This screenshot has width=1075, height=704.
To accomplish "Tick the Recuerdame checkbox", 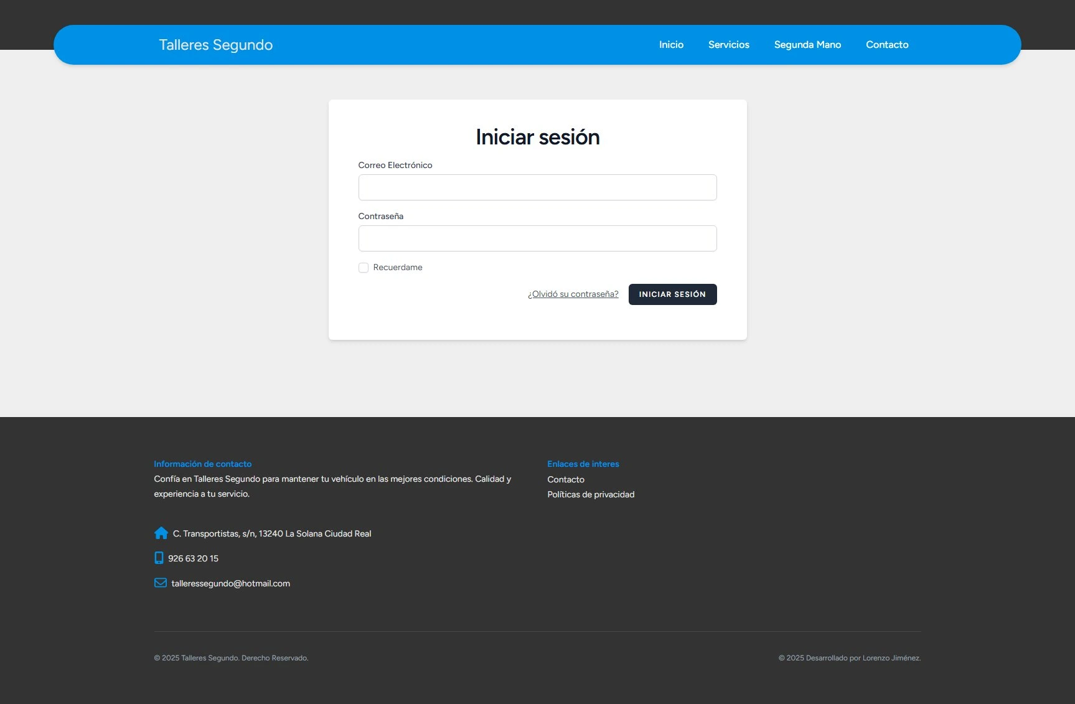I will [x=364, y=268].
